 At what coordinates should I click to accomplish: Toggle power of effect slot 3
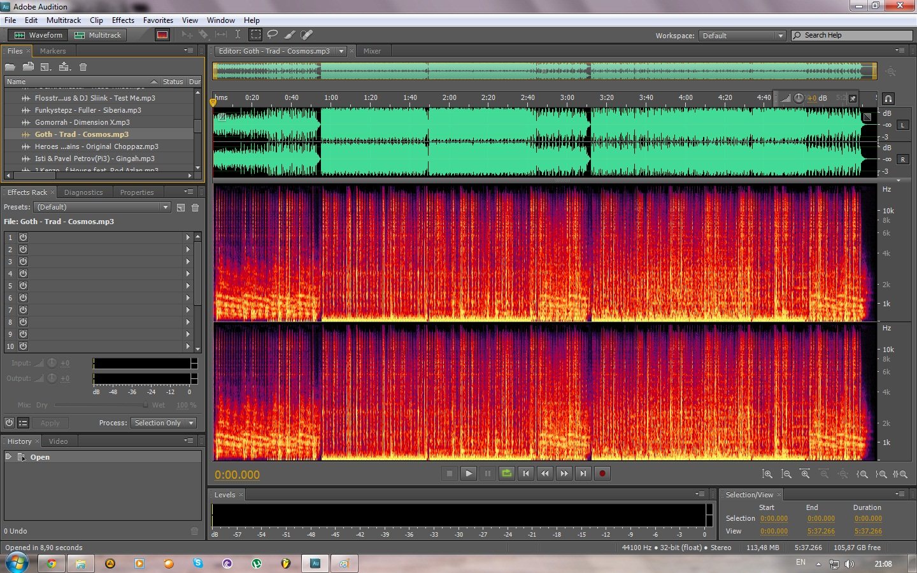tap(23, 262)
